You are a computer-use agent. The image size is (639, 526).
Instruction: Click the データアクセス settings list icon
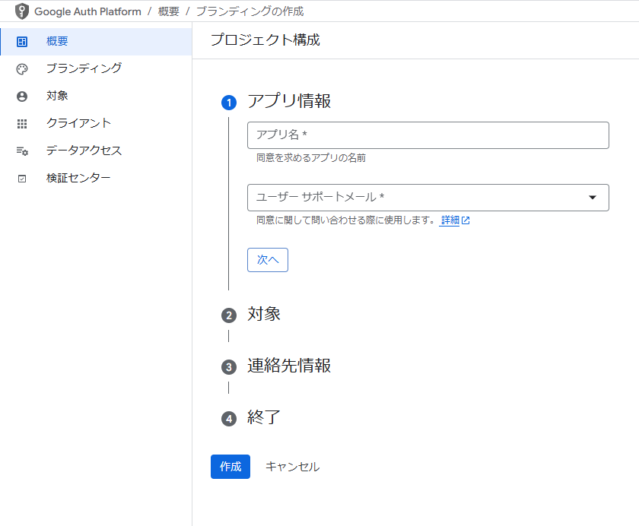pos(22,151)
